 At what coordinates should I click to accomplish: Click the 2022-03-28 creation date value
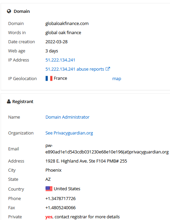coord(56,42)
